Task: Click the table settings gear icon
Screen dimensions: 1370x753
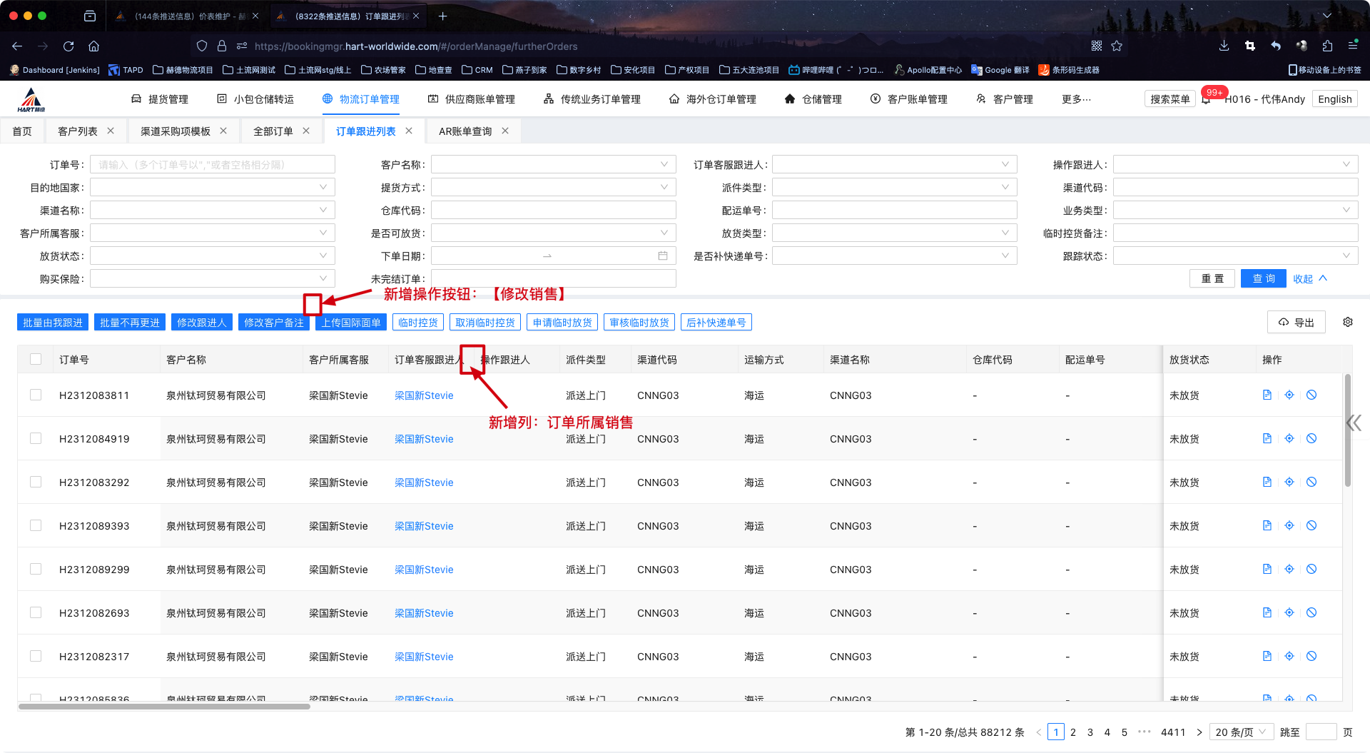Action: 1347,323
